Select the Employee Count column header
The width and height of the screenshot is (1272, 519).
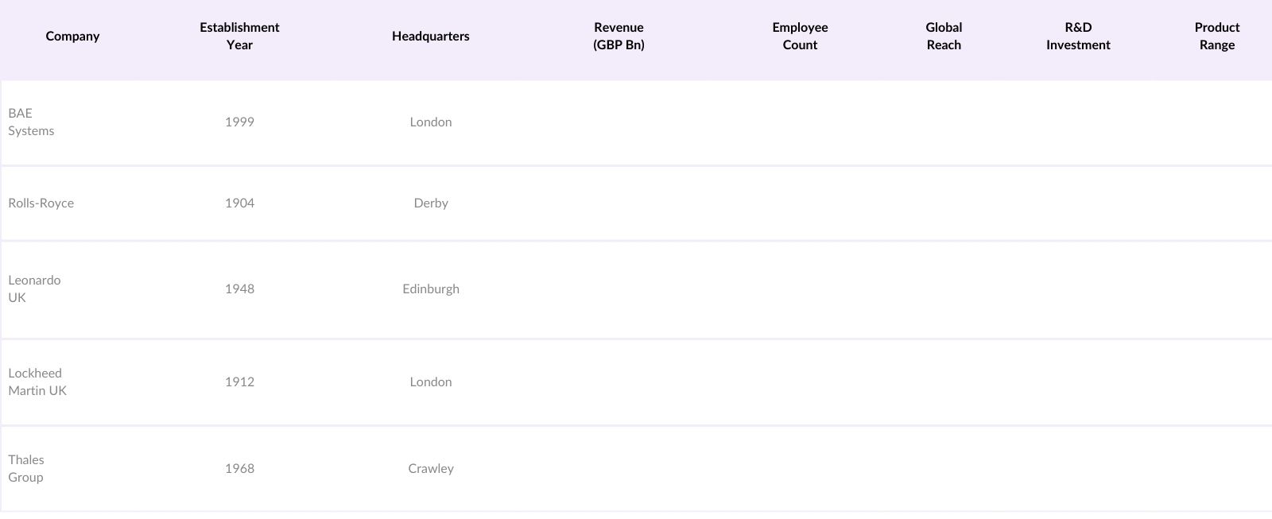pyautogui.click(x=800, y=37)
